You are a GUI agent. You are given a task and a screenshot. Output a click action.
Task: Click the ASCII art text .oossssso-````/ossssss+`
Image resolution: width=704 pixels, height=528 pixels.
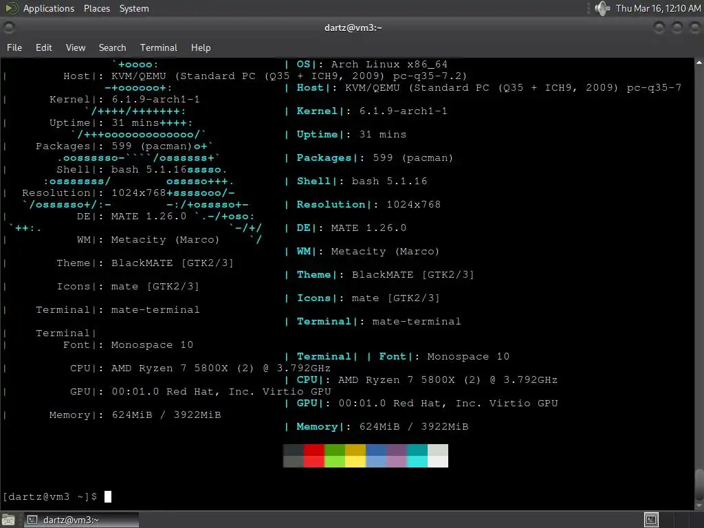138,157
